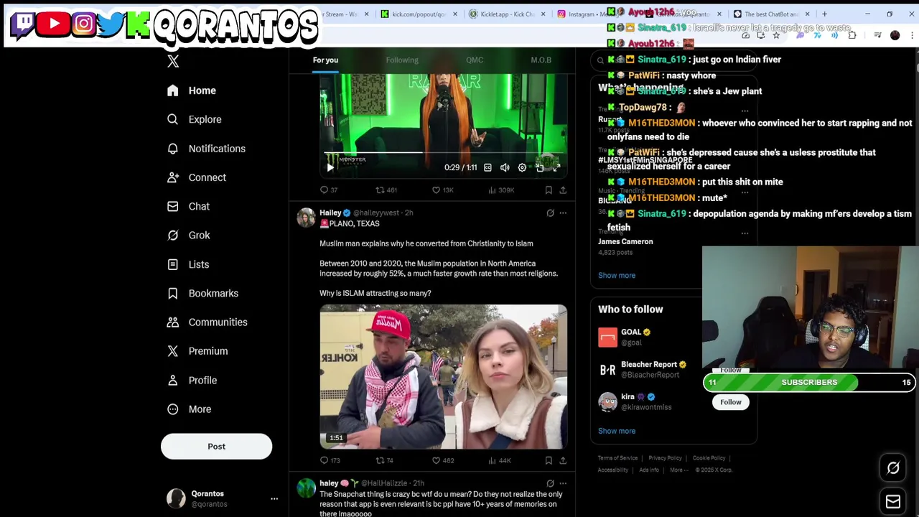Show more trends under What's happening
This screenshot has height=517, width=919.
[617, 276]
